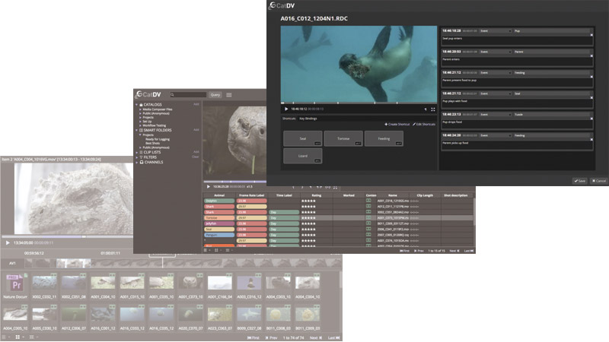Sort by Frame Rate Label column
Viewport: 609px width, 342px height.
tap(252, 195)
